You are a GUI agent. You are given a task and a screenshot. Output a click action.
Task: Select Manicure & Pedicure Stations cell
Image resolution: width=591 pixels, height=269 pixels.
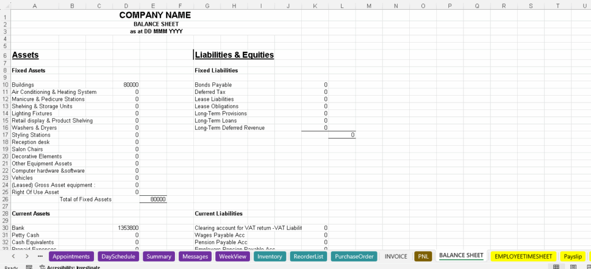(48, 99)
